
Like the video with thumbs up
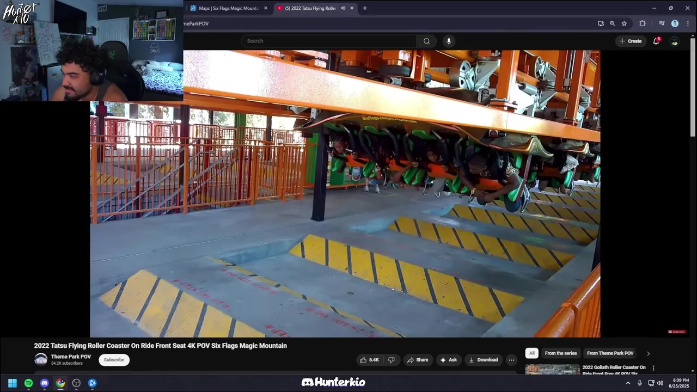(369, 360)
